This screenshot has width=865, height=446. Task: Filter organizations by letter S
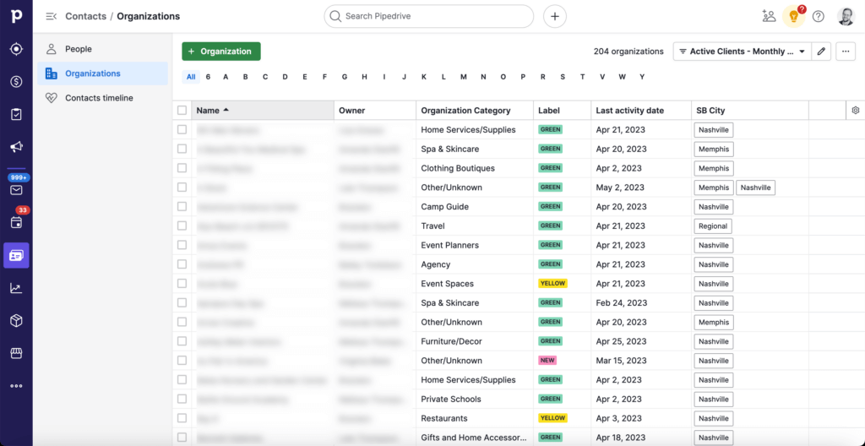point(563,77)
